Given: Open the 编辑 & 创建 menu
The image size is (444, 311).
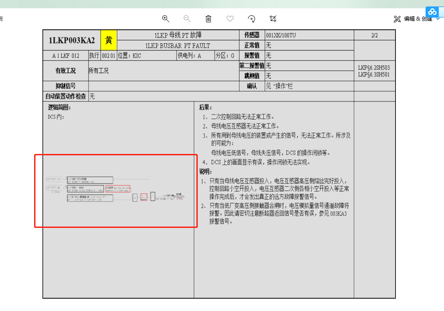Looking at the screenshot, I should (418, 19).
